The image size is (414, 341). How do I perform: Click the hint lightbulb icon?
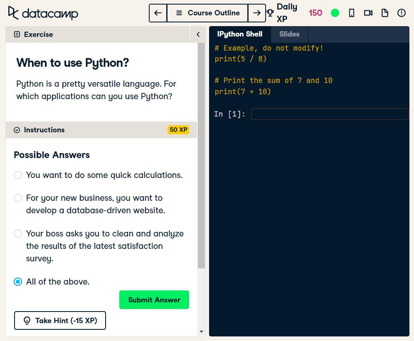[x=27, y=320]
